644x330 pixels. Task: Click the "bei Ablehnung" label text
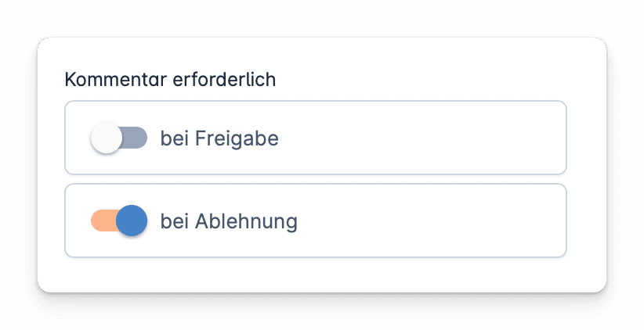(229, 221)
